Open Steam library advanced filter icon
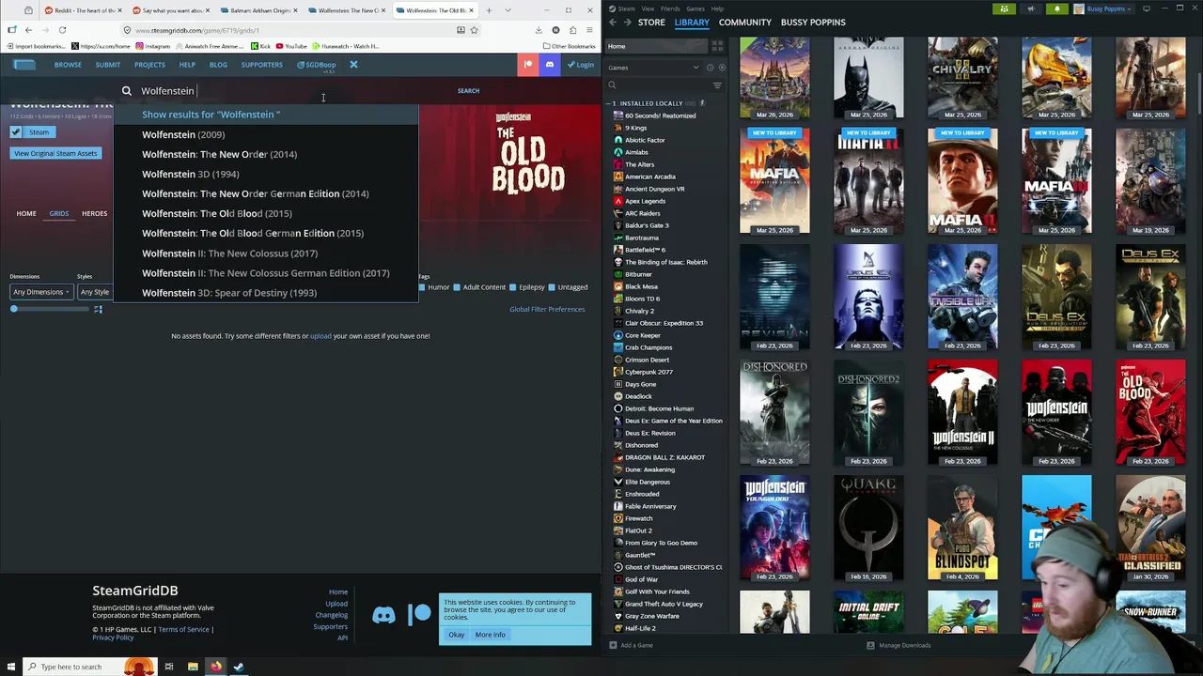 [x=717, y=85]
